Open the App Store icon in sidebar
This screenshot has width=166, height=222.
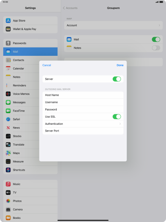click(8, 21)
